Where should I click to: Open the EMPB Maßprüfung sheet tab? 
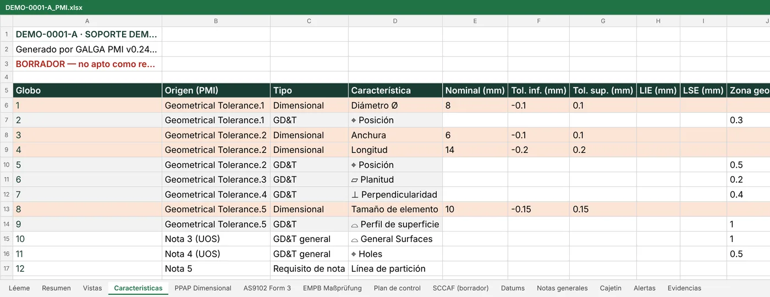coord(332,288)
